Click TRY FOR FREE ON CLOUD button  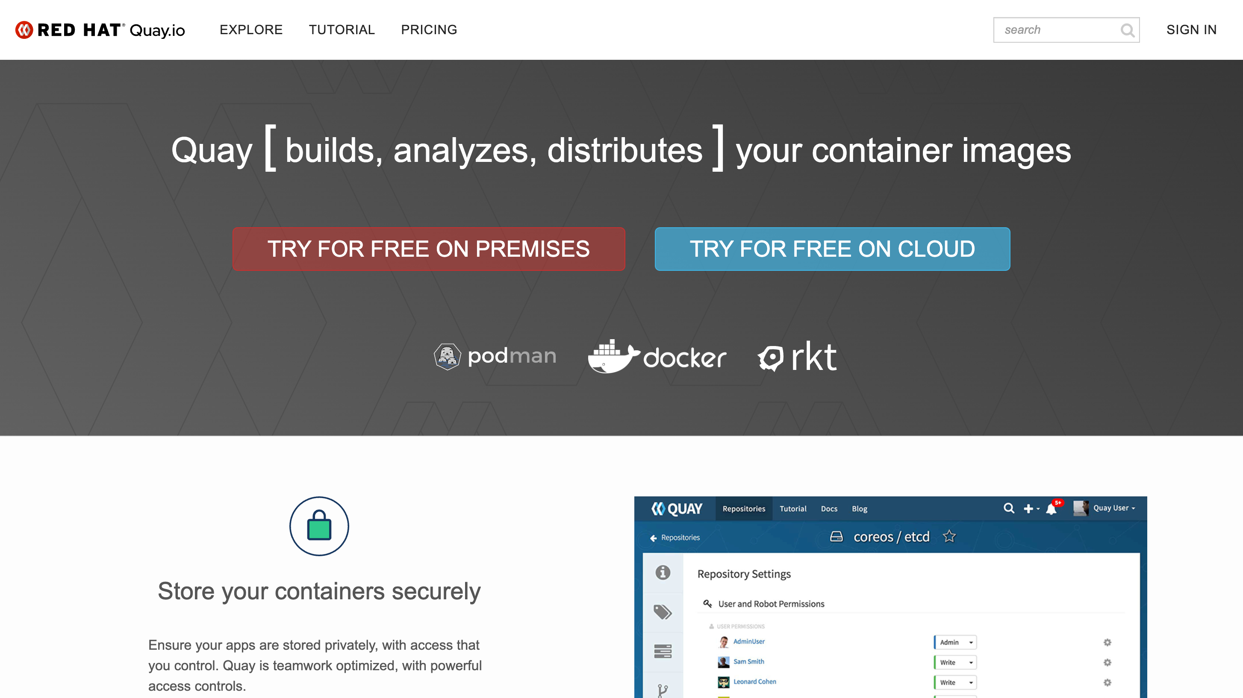point(832,248)
